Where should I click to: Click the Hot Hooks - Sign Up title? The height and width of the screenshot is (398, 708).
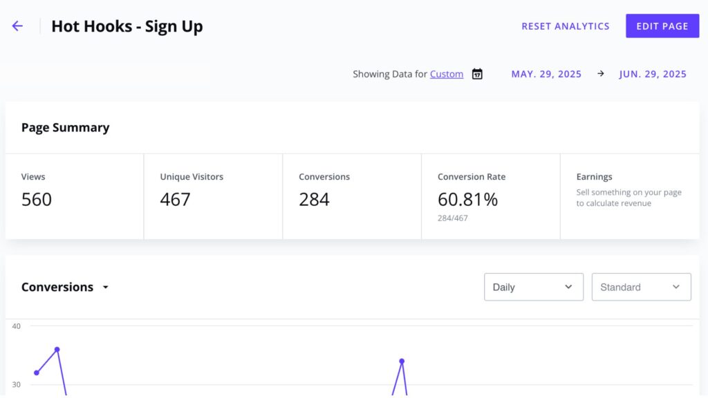[x=127, y=26]
